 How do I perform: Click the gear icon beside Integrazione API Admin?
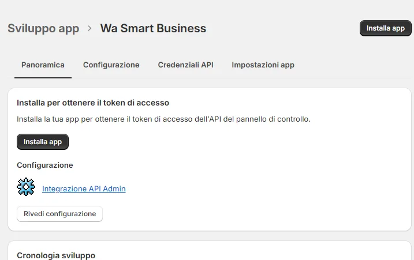pyautogui.click(x=27, y=188)
